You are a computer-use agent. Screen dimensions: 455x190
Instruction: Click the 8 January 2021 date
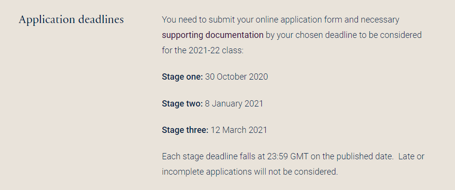[x=234, y=104]
